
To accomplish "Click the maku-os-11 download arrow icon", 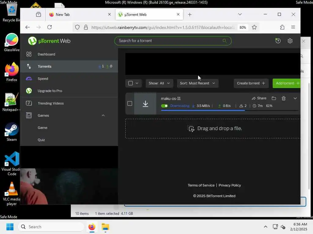I will (x=145, y=104).
